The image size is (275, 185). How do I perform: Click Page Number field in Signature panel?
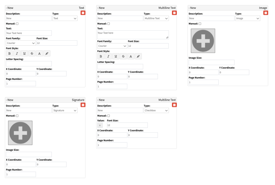pos(21,174)
